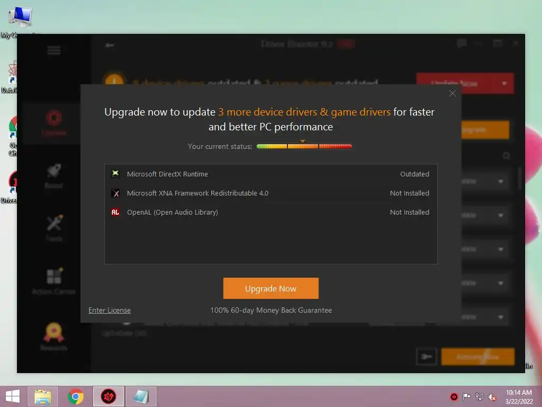Open the Action Center flag tray icon
This screenshot has width=542, height=407.
pyautogui.click(x=467, y=397)
